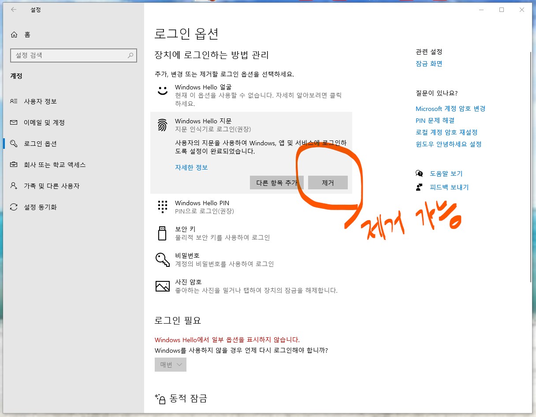Viewport: 536px width, 417px height.
Task: Open 윈도우 안녕하세요 설정 link
Action: (x=449, y=144)
